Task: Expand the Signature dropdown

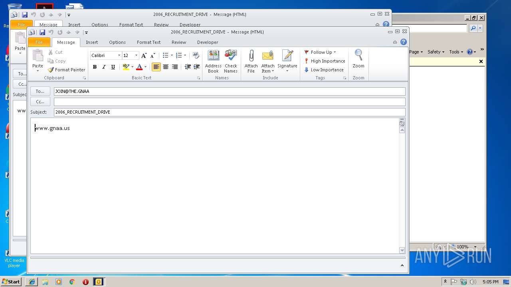Action: point(287,71)
